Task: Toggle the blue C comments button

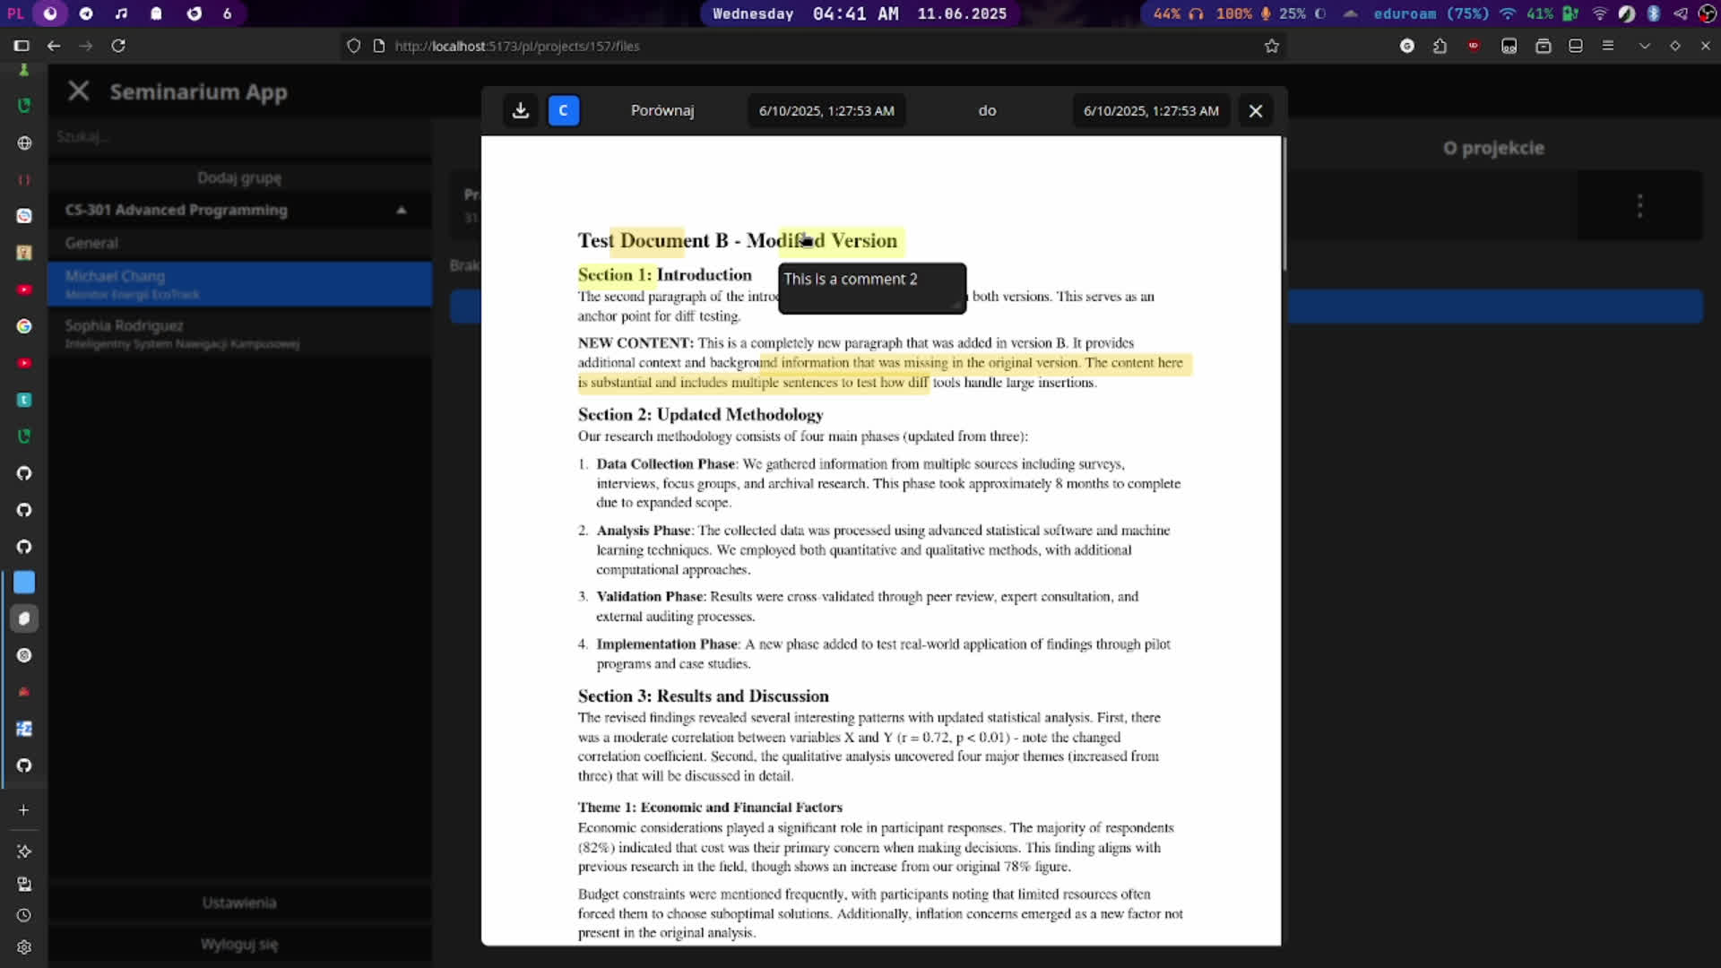Action: pos(563,110)
